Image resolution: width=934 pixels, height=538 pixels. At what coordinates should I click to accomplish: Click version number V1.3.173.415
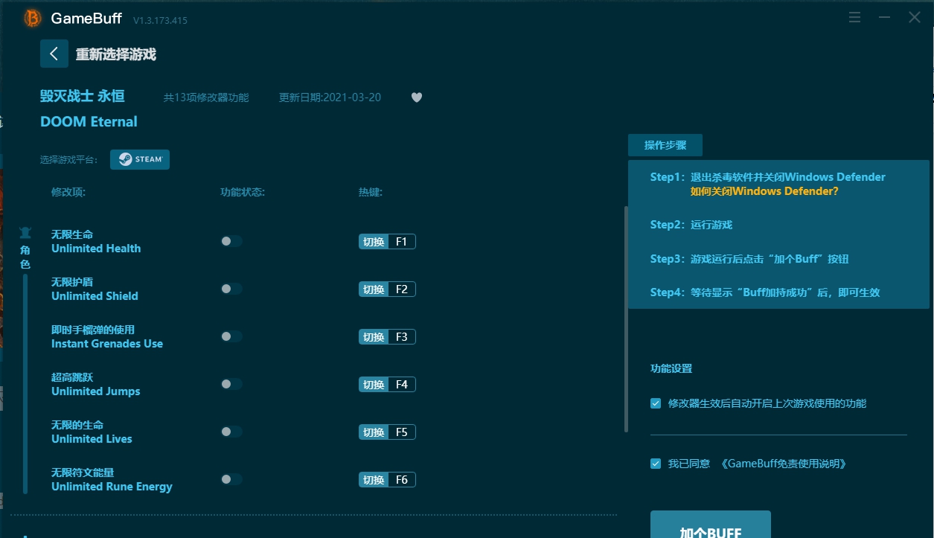[x=160, y=21]
